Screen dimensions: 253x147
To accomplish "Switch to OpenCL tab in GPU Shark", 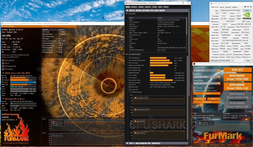I will [148, 7].
